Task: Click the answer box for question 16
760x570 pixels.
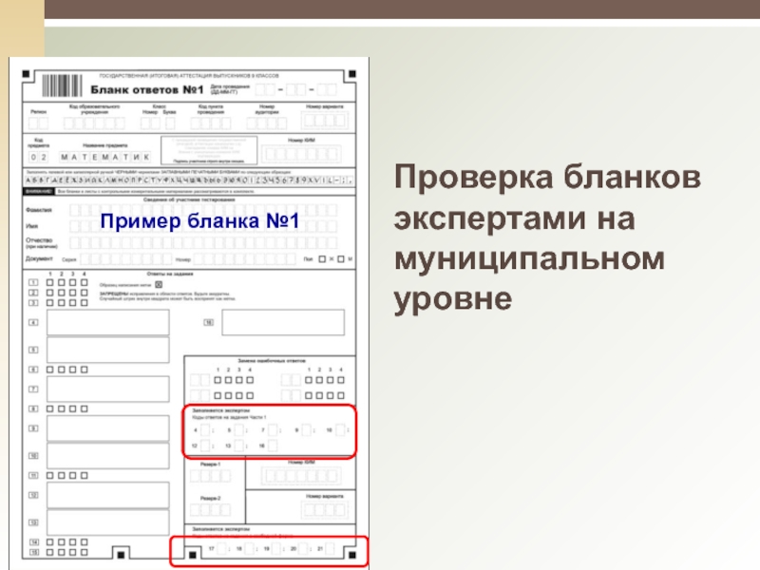Action: (x=283, y=322)
